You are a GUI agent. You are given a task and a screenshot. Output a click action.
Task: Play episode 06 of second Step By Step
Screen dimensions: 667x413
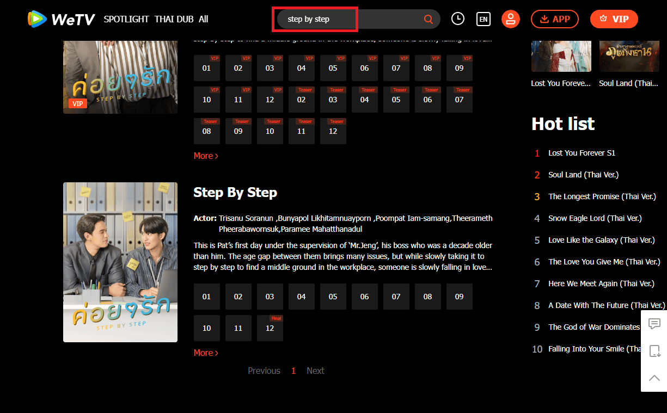tap(365, 297)
